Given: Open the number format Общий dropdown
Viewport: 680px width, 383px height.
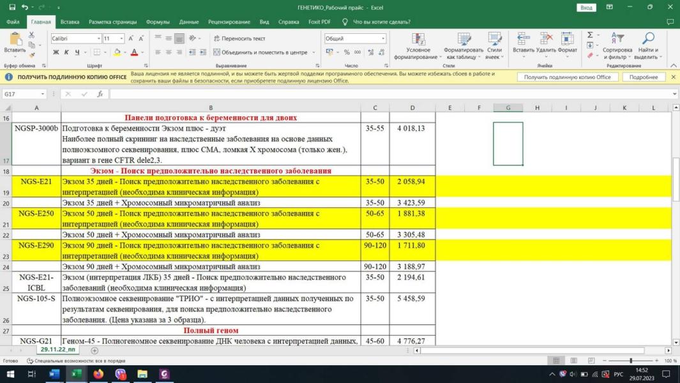Looking at the screenshot, I should point(382,38).
